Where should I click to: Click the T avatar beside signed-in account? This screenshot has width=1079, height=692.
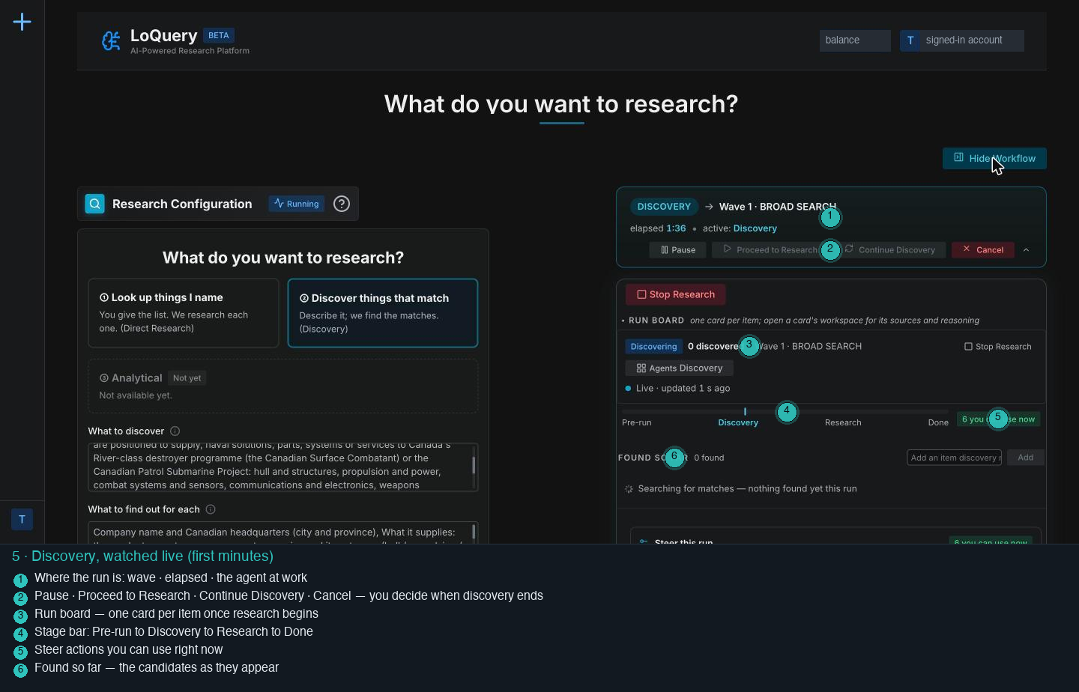pos(910,40)
